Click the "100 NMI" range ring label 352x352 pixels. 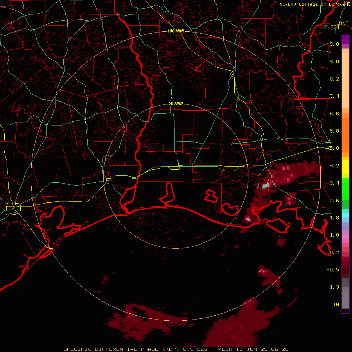pyautogui.click(x=176, y=31)
